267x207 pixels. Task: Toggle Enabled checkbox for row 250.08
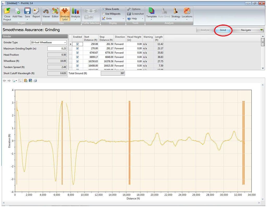click(x=77, y=44)
